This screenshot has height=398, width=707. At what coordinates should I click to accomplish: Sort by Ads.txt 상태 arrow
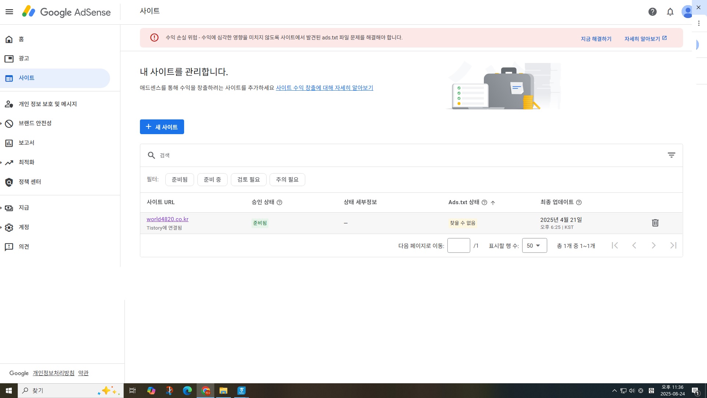(x=493, y=202)
